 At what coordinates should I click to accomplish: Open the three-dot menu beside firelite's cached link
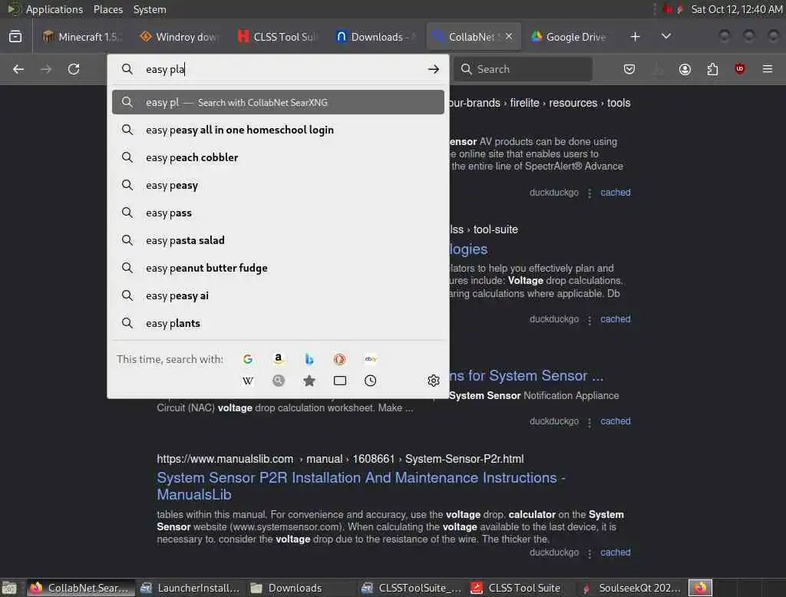click(589, 193)
